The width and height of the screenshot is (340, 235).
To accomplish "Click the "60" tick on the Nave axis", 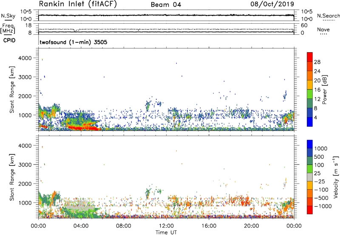I will click(304, 25).
